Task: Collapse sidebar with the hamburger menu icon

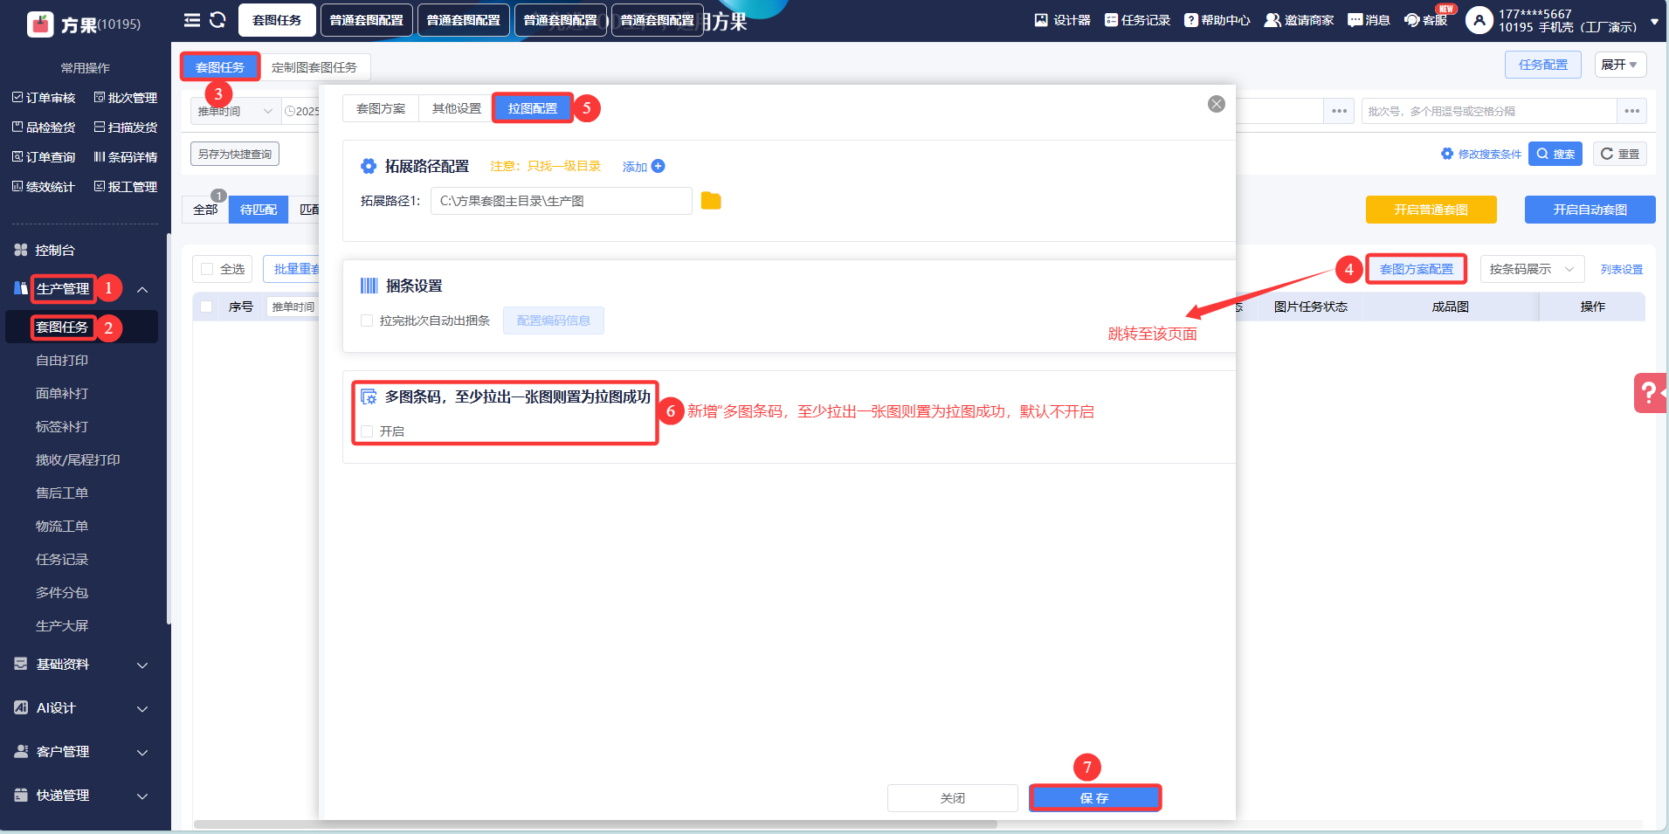Action: point(192,20)
